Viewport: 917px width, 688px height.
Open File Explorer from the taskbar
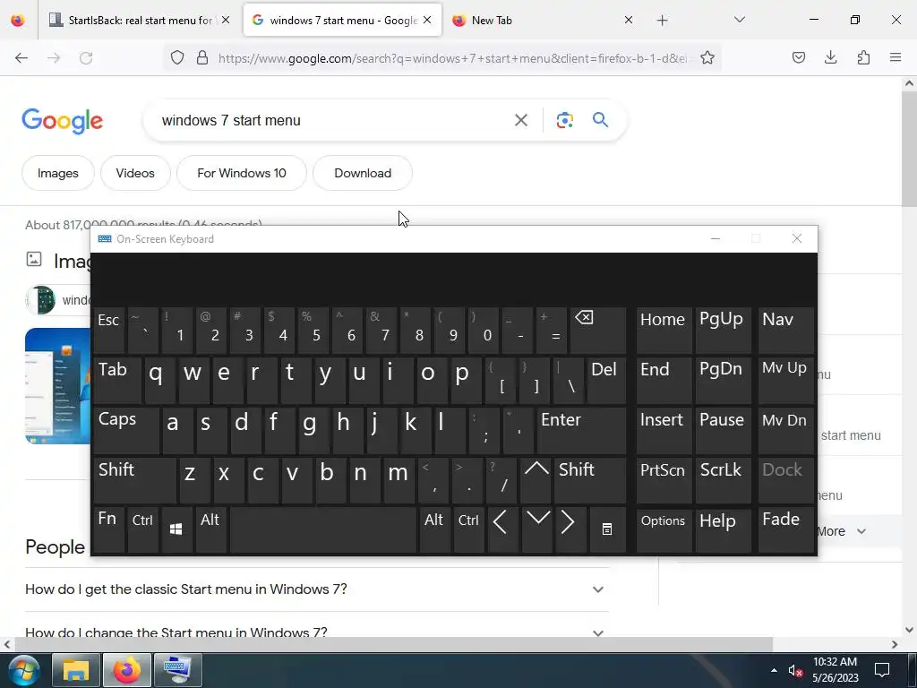point(76,670)
